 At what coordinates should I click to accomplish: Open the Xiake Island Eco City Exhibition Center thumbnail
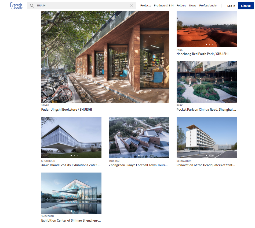point(71,137)
